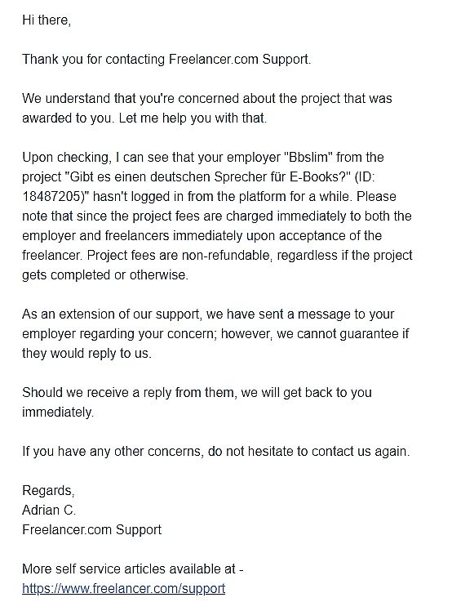
Task: Click the "Thank you for contacting" sentence
Action: pos(166,60)
